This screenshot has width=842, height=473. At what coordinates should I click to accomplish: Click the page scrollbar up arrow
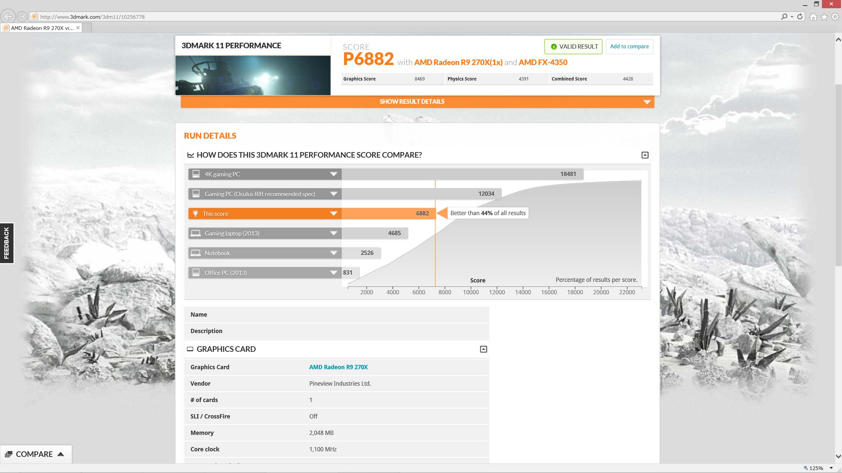838,40
